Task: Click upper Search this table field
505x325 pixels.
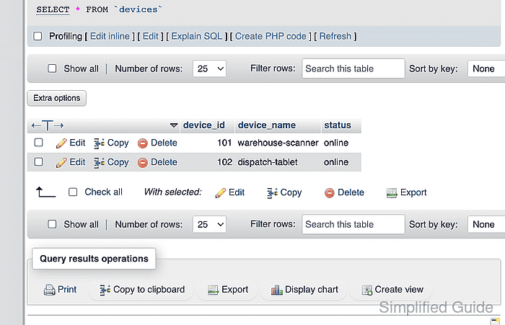Action: 353,68
